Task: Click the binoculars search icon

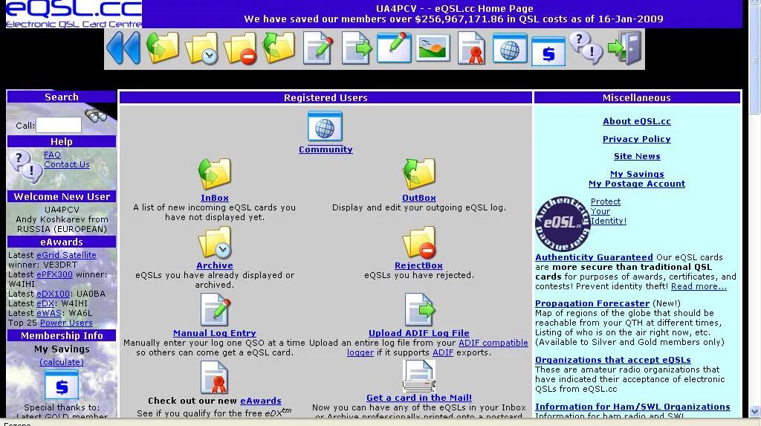Action: click(x=96, y=116)
